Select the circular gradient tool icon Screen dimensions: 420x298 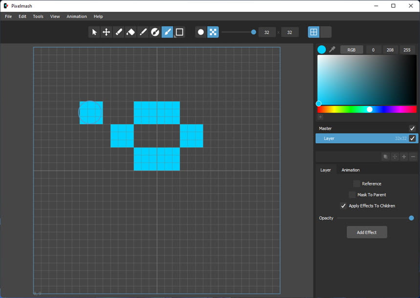coord(155,32)
